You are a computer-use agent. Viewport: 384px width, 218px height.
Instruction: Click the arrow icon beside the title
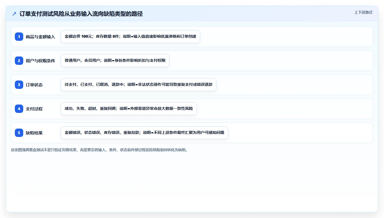pyautogui.click(x=14, y=14)
